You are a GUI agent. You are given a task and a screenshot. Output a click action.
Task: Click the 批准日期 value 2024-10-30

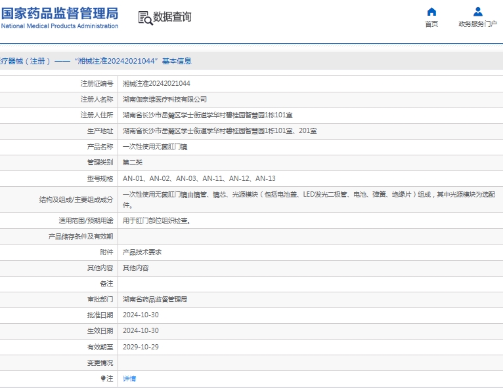tap(141, 315)
